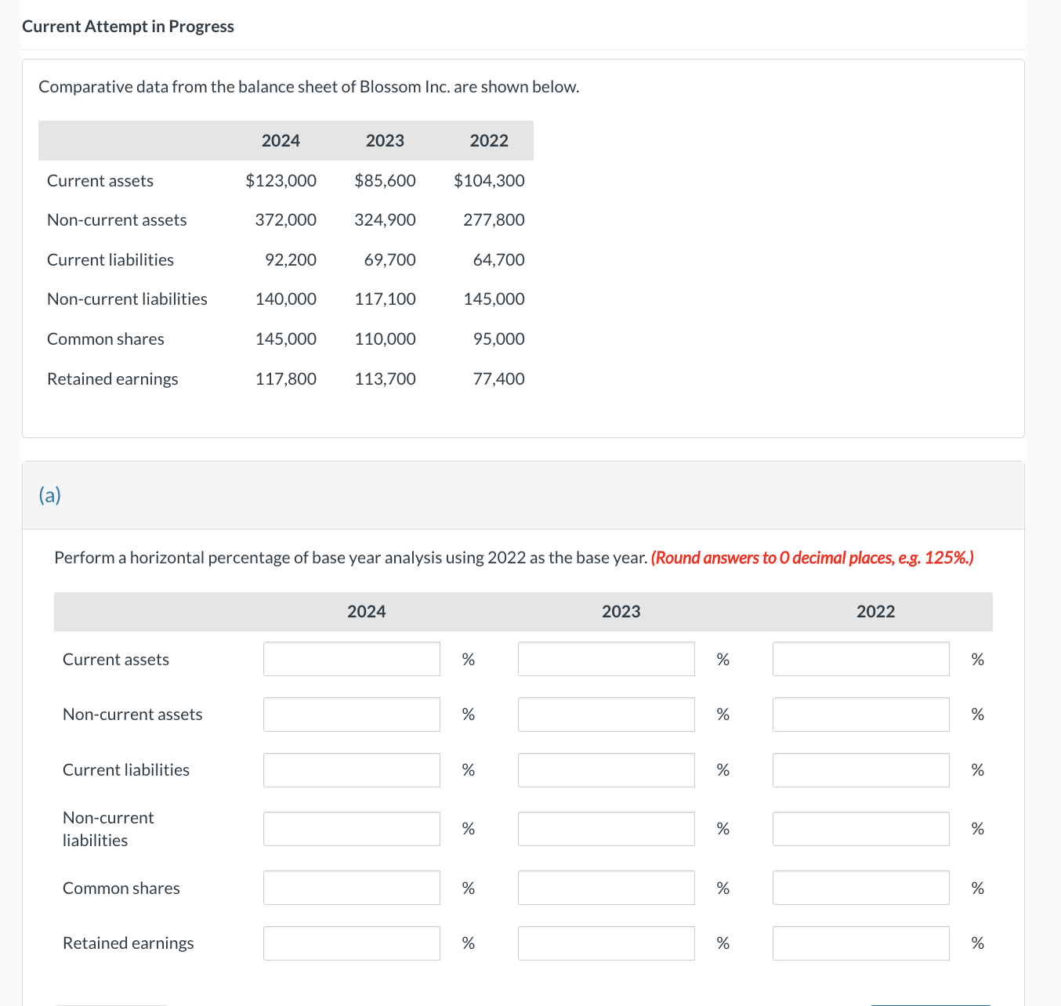The width and height of the screenshot is (1061, 1006).
Task: Select the 2022 Retained earnings input box
Action: coord(860,943)
